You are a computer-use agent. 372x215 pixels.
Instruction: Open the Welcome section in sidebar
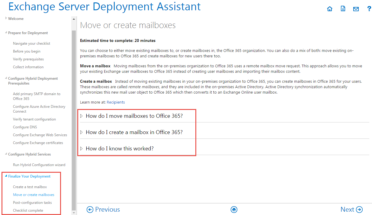16,19
